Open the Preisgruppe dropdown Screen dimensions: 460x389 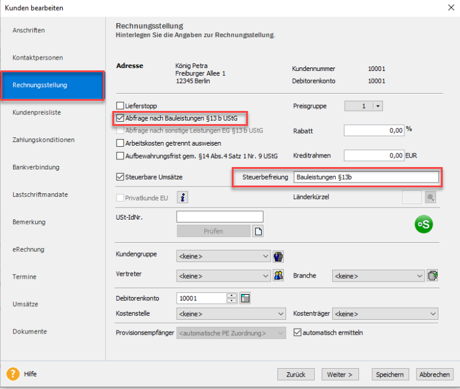pos(376,106)
